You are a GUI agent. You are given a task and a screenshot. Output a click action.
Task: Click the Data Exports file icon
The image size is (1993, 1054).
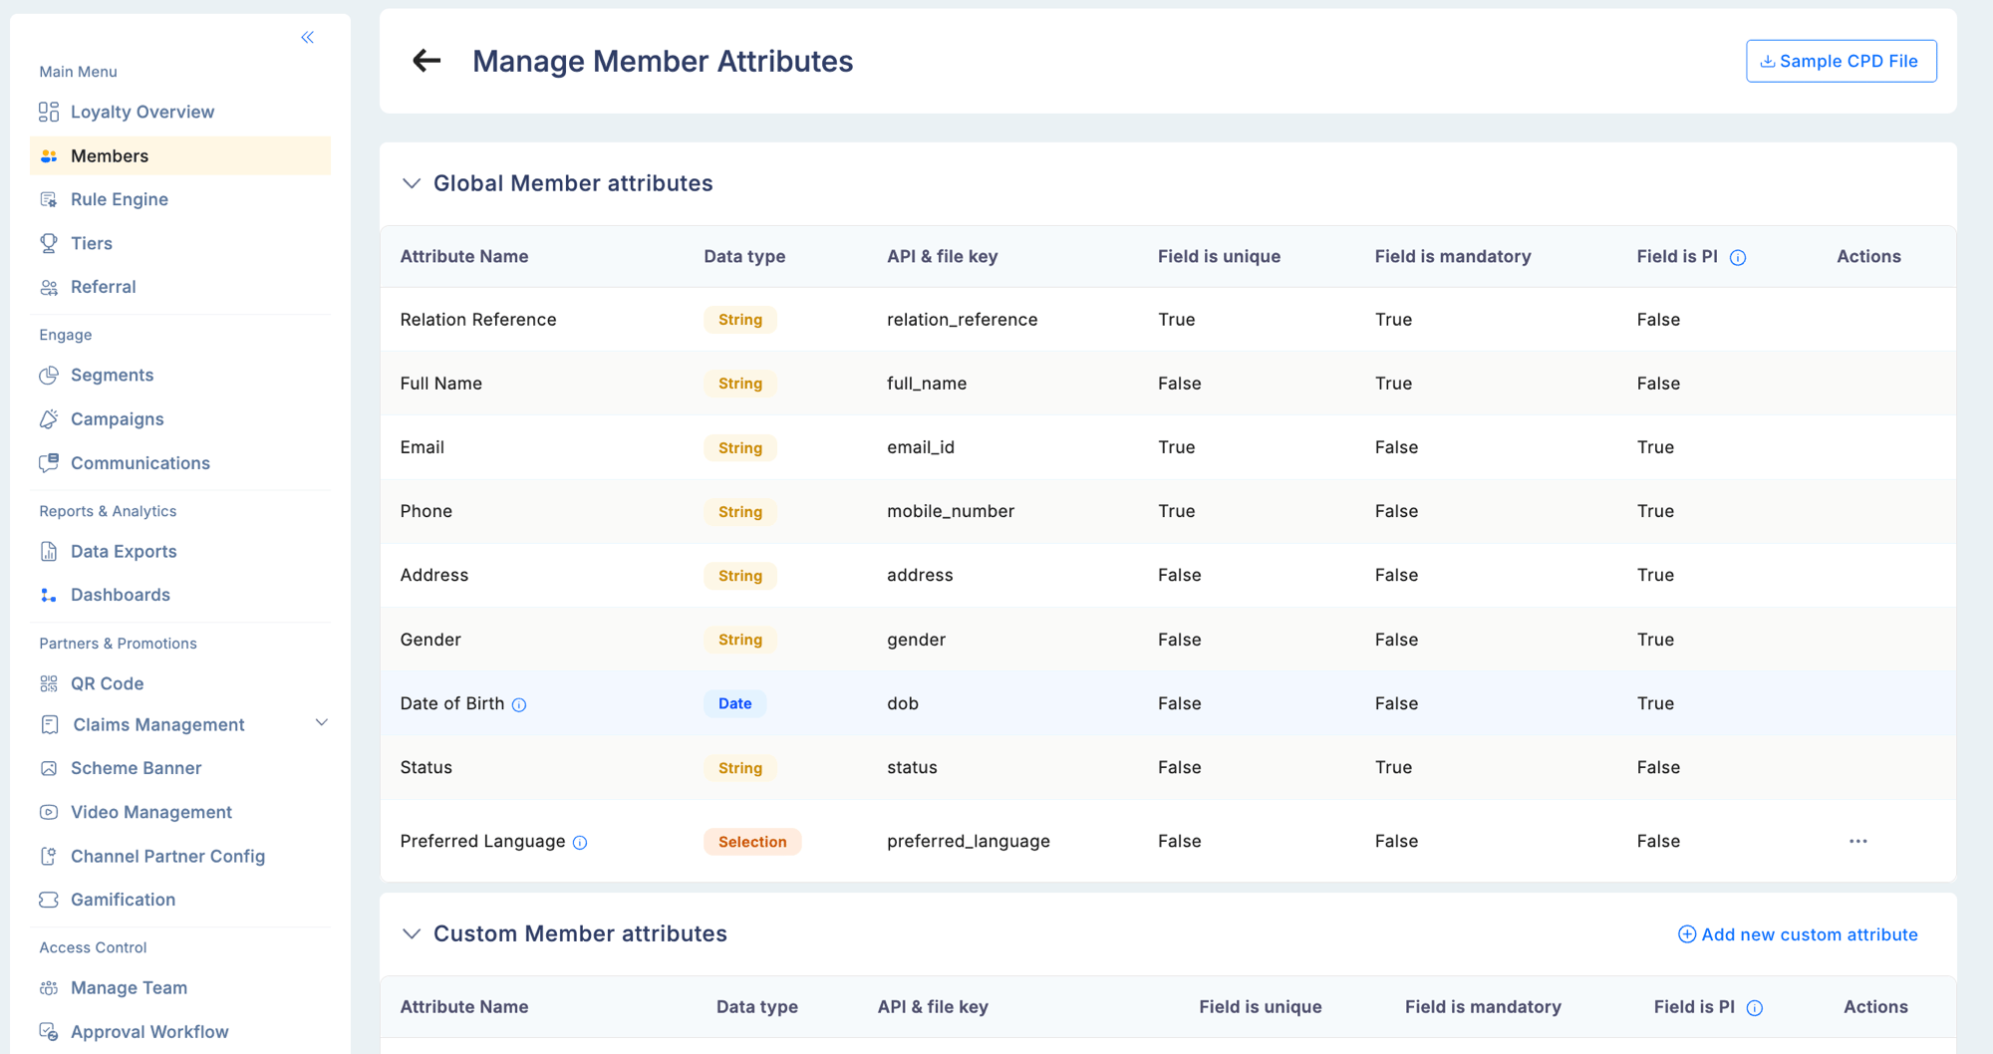click(x=49, y=551)
